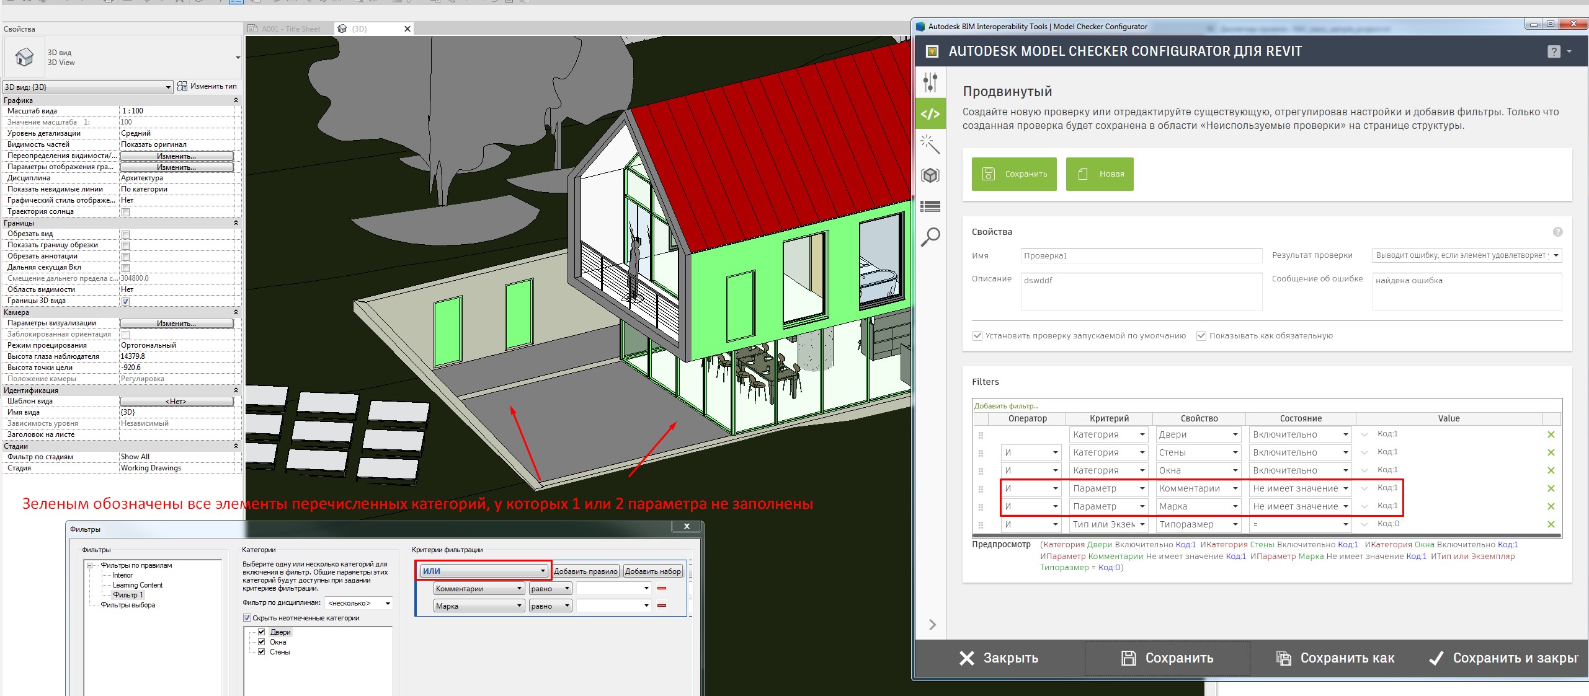1589x696 pixels.
Task: Open the ИЛИ operator dropdown in Filters dialog
Action: [483, 571]
